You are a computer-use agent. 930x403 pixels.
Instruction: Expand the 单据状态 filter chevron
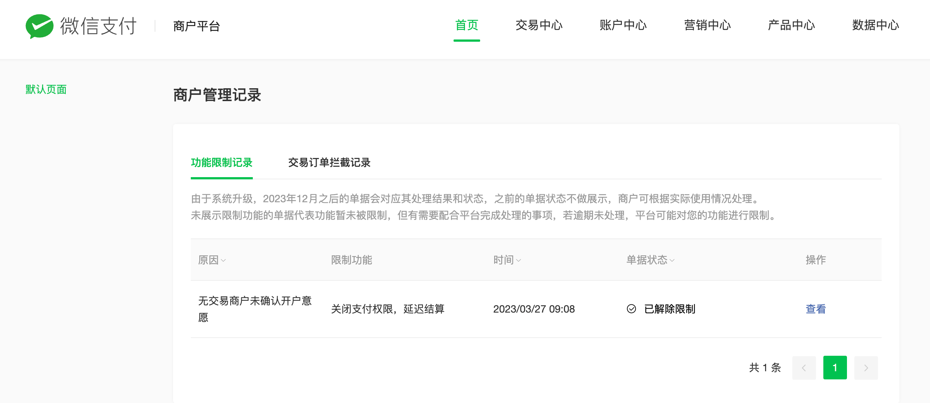[672, 261]
